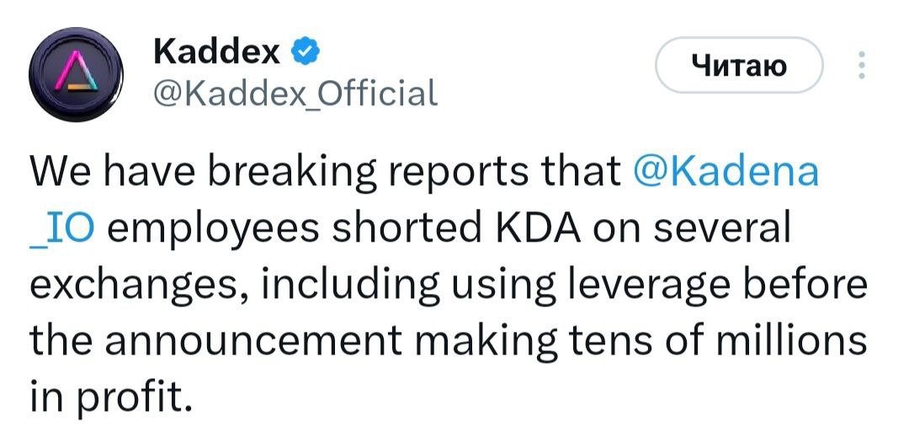Click the "_IO" mention continuation link
Image resolution: width=909 pixels, height=438 pixels.
[x=61, y=229]
